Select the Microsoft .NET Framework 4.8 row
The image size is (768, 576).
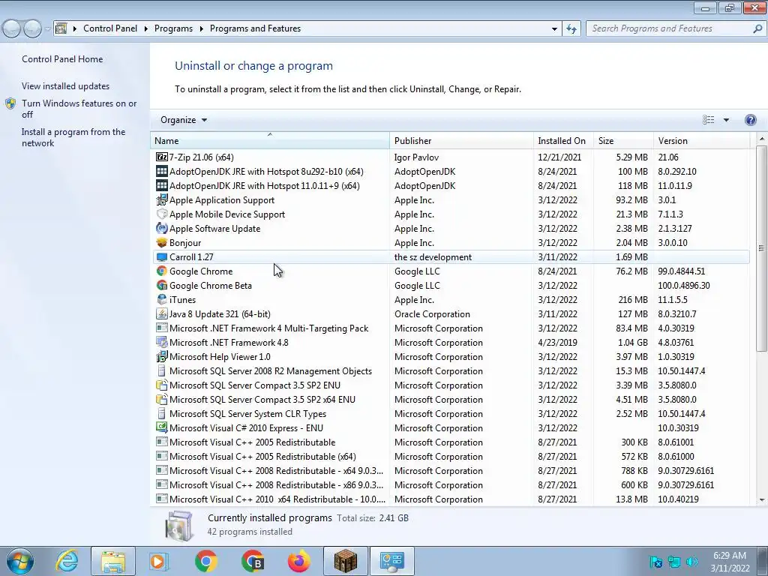451,343
